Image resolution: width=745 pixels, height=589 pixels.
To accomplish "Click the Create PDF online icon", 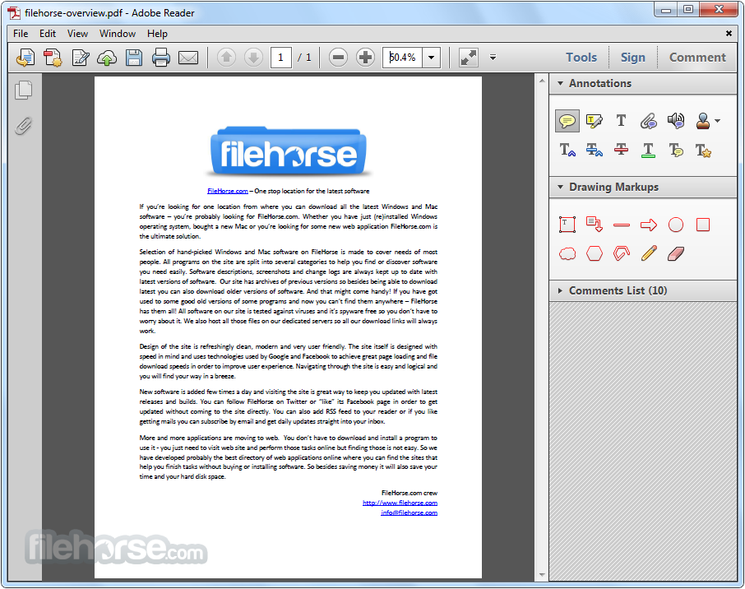I will [25, 58].
